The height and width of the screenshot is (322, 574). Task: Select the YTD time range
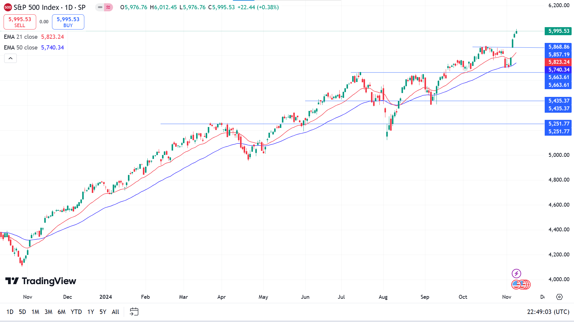(x=76, y=312)
